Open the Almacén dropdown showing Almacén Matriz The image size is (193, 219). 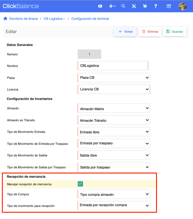tap(114, 108)
